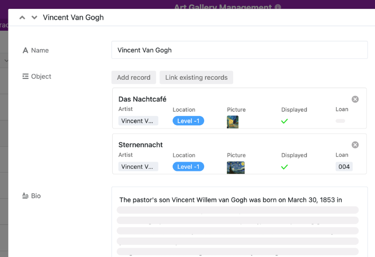
Task: Click into the Name input field
Action: pyautogui.click(x=239, y=50)
